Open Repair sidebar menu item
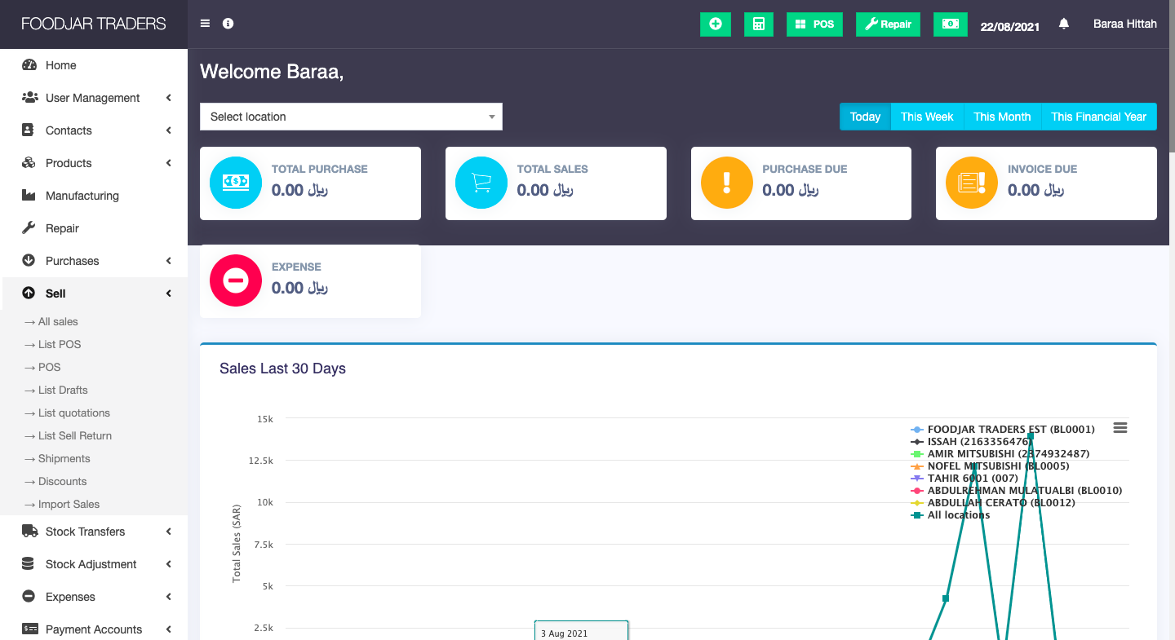Viewport: 1175px width, 640px height. click(x=94, y=228)
